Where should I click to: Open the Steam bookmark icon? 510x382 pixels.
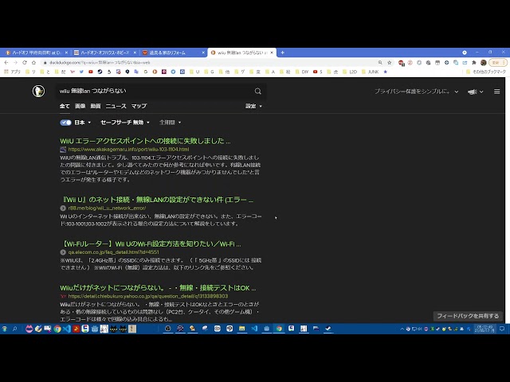click(100, 72)
